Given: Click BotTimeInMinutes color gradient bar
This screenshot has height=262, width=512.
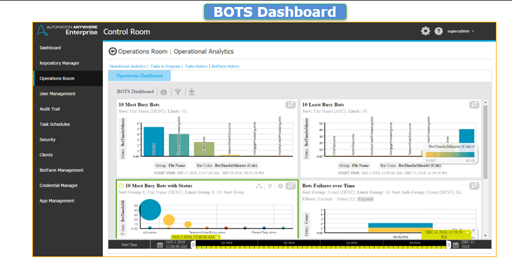Looking at the screenshot, I should pyautogui.click(x=450, y=155).
